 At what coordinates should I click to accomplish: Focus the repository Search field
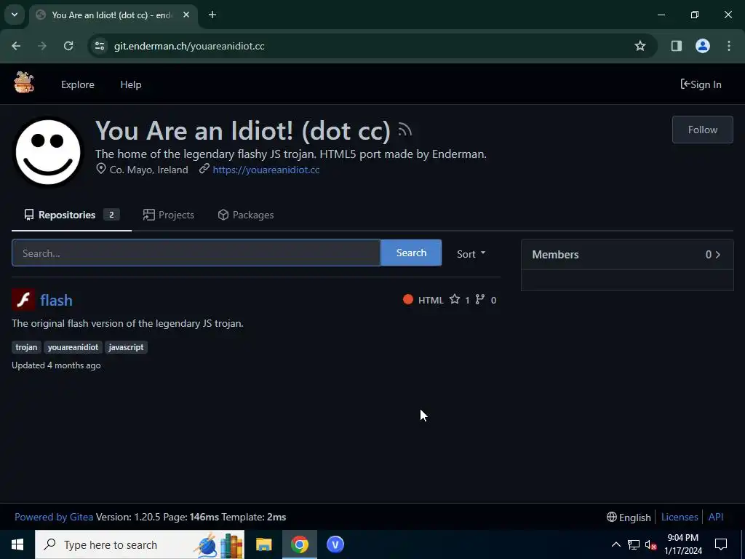[196, 253]
